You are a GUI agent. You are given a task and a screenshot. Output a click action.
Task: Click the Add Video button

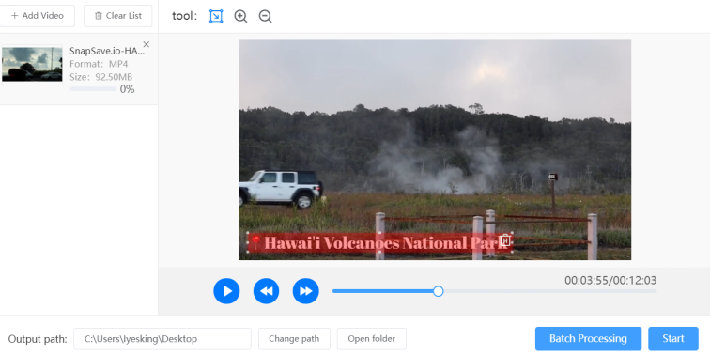pyautogui.click(x=38, y=16)
